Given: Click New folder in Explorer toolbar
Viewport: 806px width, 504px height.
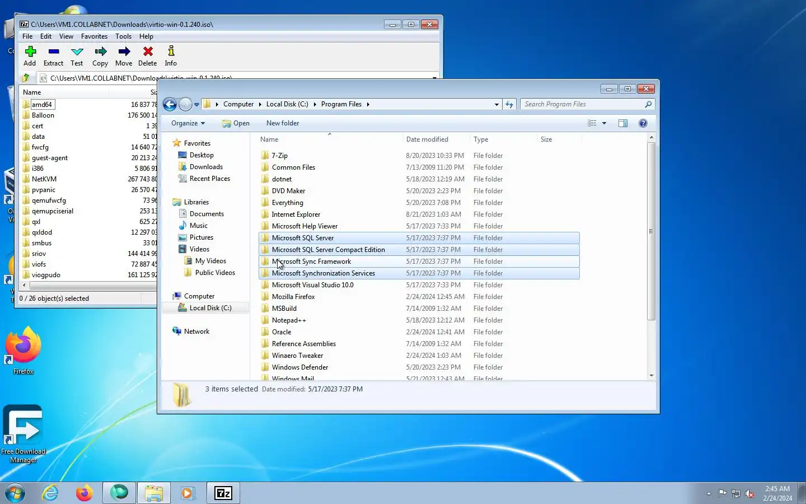Looking at the screenshot, I should (283, 123).
